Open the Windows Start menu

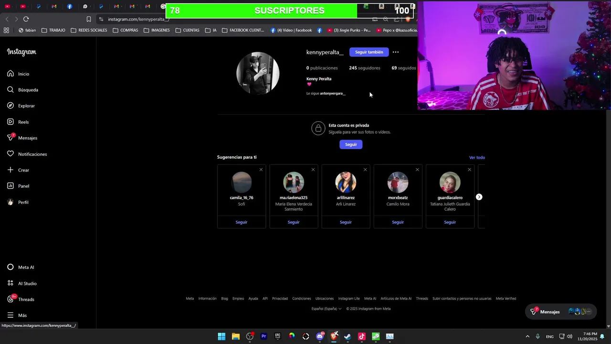click(x=221, y=336)
